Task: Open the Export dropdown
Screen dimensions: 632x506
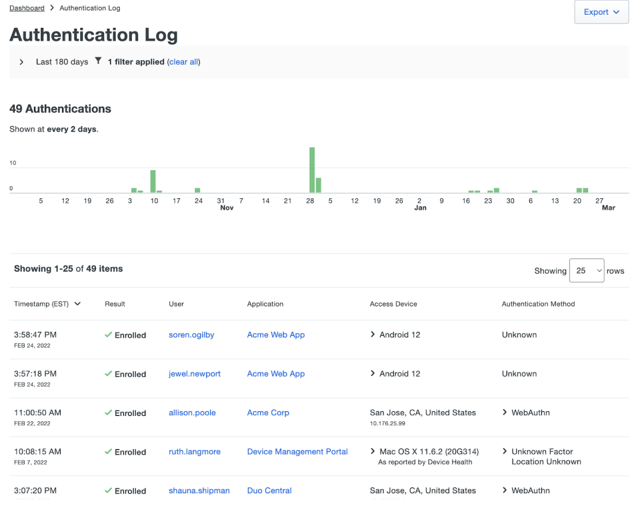Action: [601, 11]
